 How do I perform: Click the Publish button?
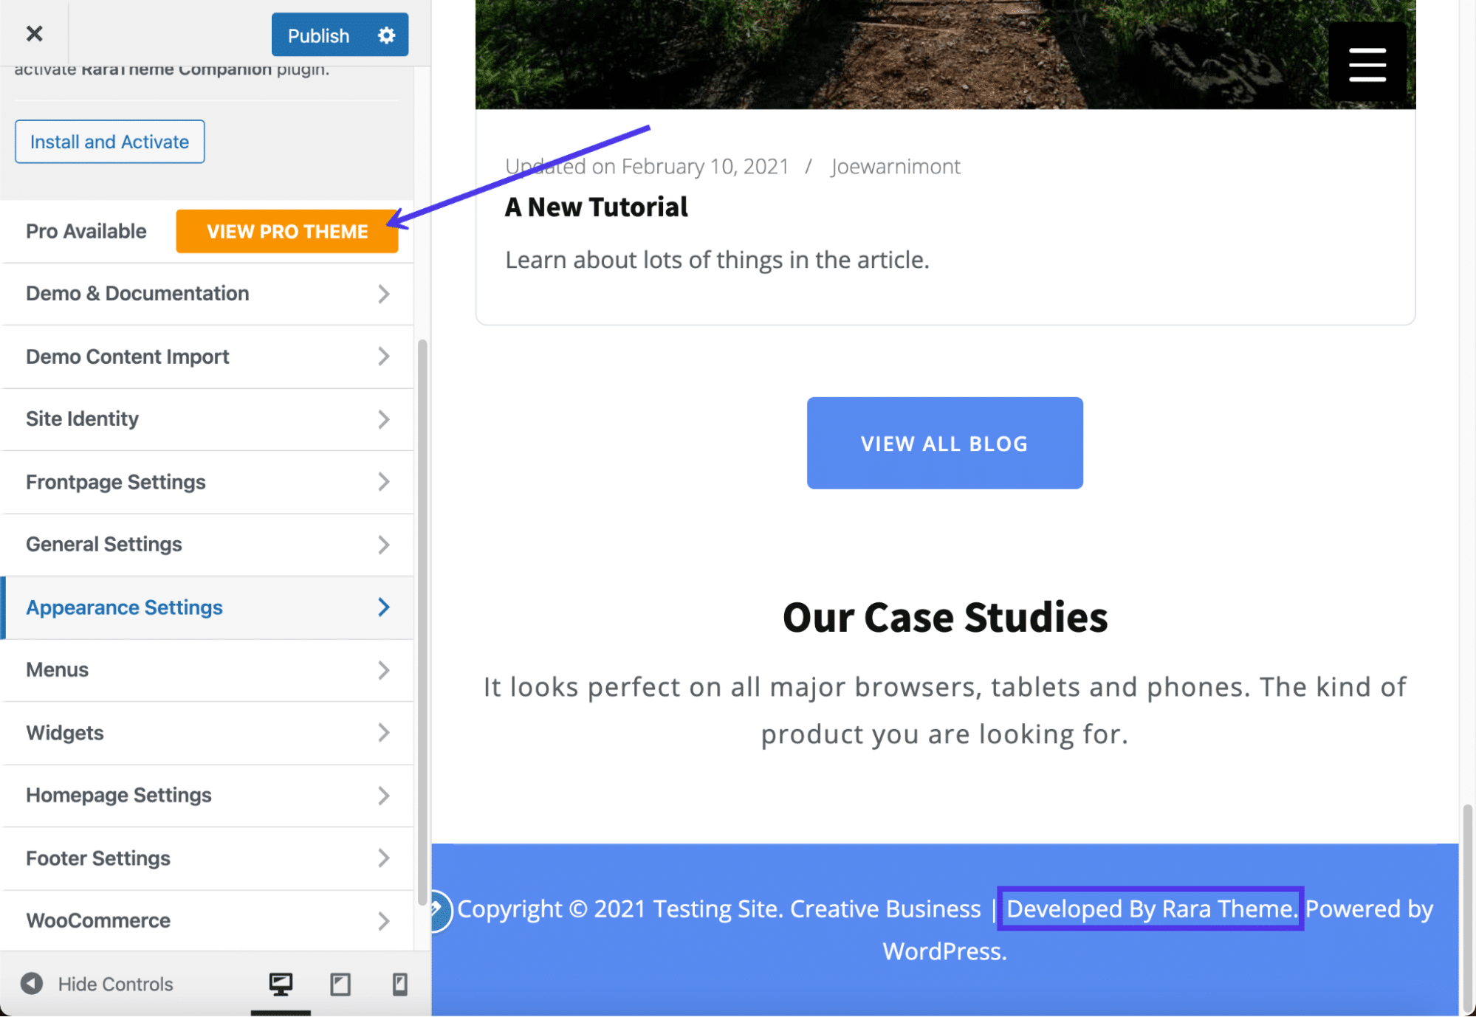click(318, 34)
